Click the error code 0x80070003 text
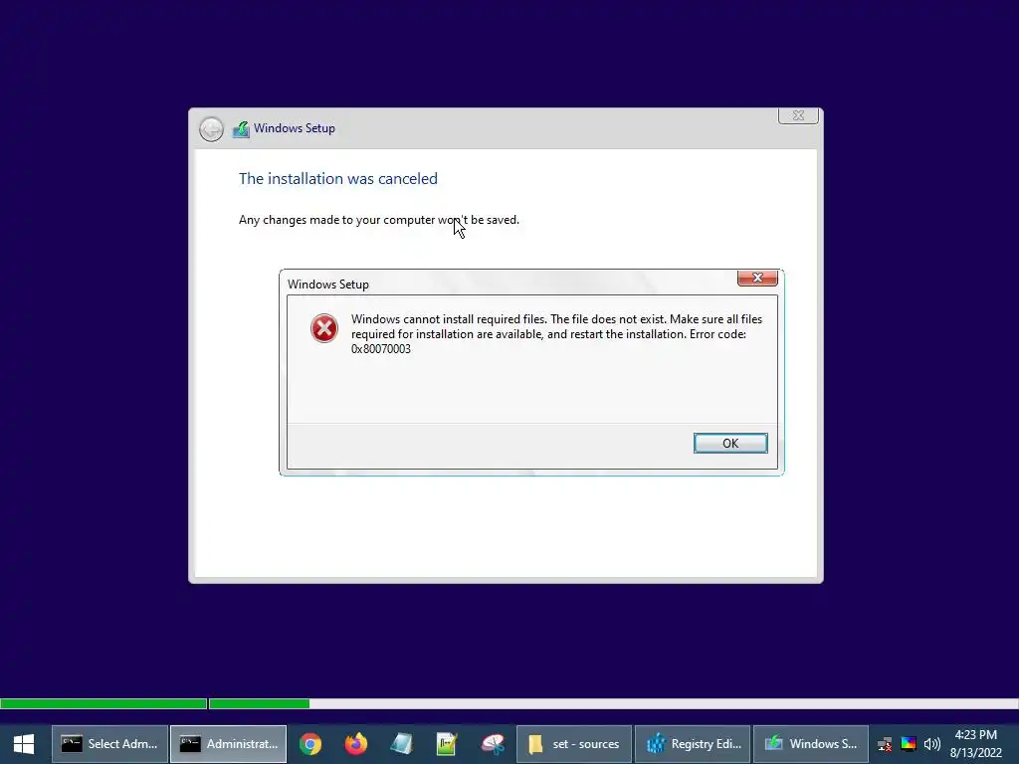 pyautogui.click(x=381, y=349)
